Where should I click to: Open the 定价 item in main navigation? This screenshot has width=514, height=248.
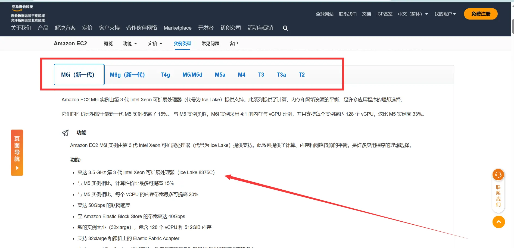[87, 28]
